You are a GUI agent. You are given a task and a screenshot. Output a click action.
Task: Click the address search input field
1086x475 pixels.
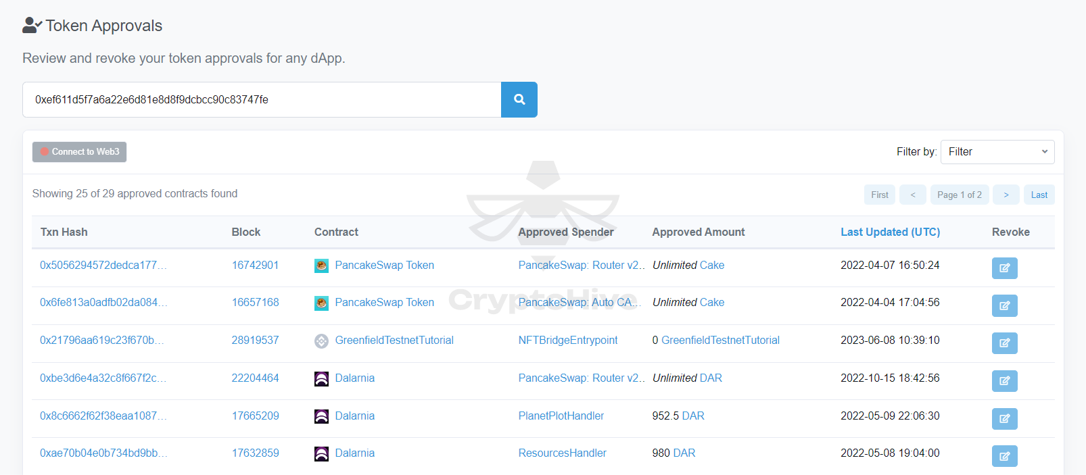262,99
